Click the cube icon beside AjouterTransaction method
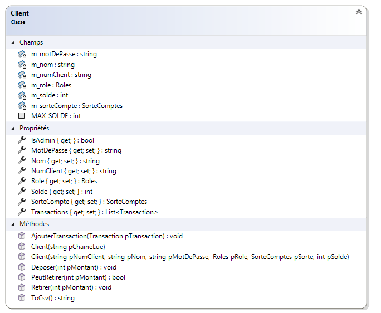Viewport: 381px width, 313px height. click(x=22, y=236)
